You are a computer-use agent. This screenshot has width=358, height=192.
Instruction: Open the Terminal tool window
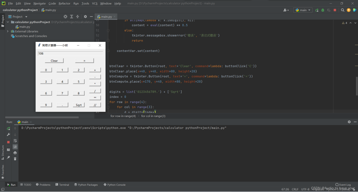[62, 185]
